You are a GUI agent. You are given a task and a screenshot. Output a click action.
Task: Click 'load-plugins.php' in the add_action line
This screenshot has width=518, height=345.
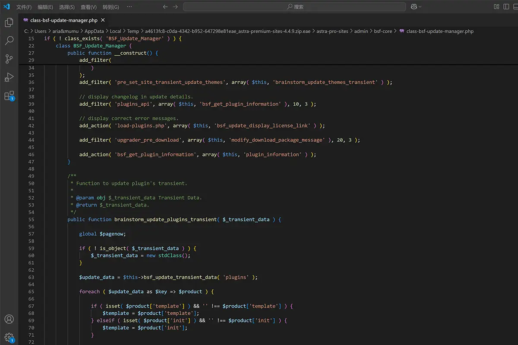pyautogui.click(x=142, y=125)
